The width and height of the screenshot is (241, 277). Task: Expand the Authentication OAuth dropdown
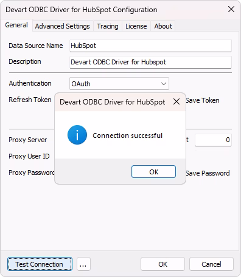(119, 84)
